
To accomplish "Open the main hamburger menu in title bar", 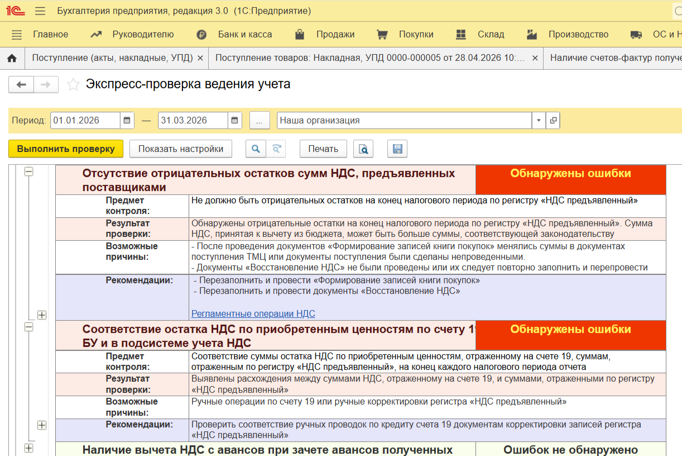I will (x=40, y=11).
